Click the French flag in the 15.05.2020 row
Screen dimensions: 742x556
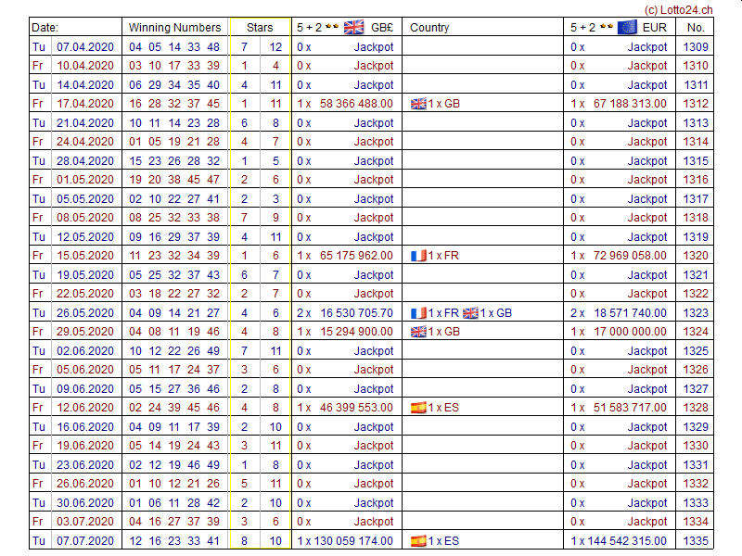418,256
